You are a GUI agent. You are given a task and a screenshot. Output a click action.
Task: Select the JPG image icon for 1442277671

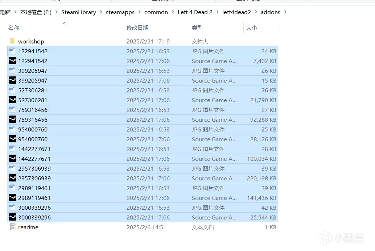pyautogui.click(x=12, y=149)
